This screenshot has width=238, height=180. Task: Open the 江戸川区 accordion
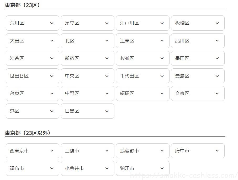(x=143, y=23)
